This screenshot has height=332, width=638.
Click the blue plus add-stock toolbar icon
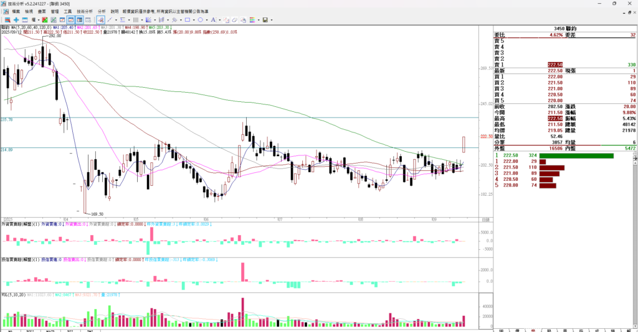coord(16,19)
